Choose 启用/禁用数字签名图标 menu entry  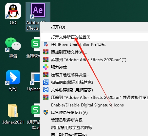94,127
